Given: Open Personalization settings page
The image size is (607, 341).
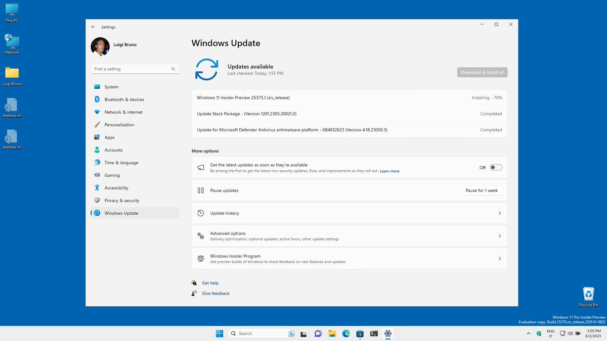Looking at the screenshot, I should point(135,125).
